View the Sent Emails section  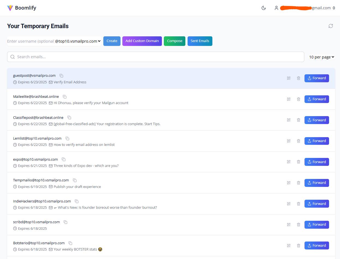pos(200,41)
